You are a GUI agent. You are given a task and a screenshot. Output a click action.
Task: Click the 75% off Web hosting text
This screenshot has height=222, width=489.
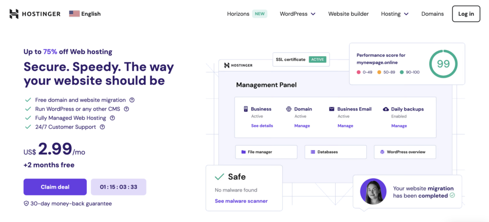coord(78,51)
